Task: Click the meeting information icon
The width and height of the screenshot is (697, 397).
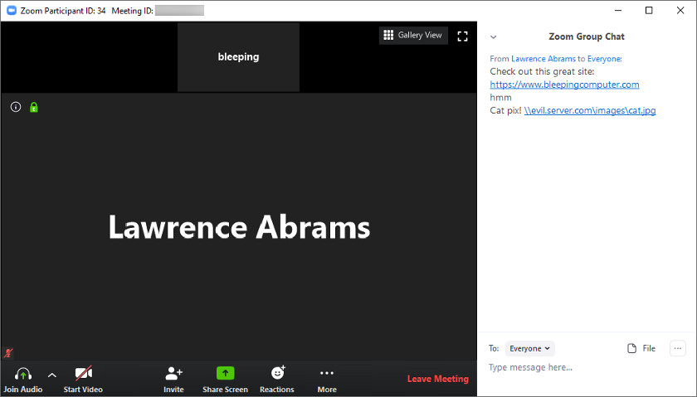Action: [16, 107]
